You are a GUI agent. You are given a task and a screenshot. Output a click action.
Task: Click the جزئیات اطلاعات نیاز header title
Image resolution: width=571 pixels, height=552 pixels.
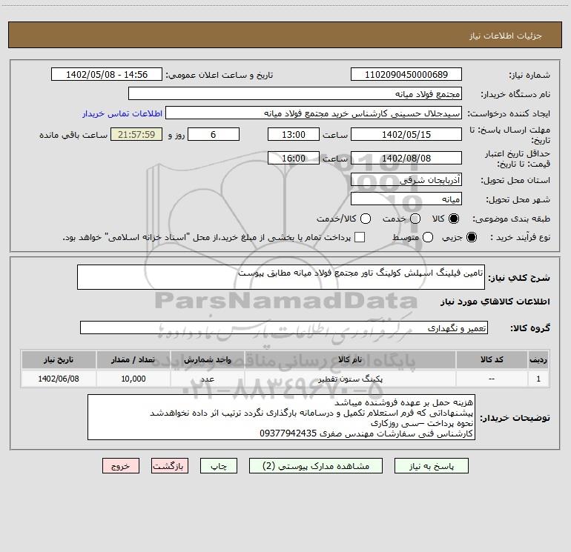pyautogui.click(x=505, y=36)
